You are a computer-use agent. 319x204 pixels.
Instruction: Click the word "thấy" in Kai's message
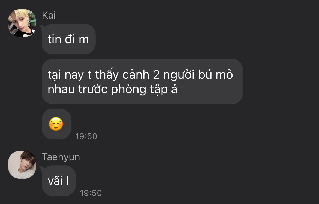coord(107,75)
